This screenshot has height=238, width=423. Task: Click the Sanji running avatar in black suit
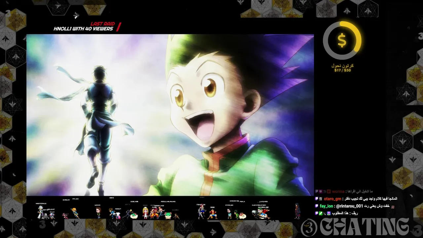coord(128,214)
